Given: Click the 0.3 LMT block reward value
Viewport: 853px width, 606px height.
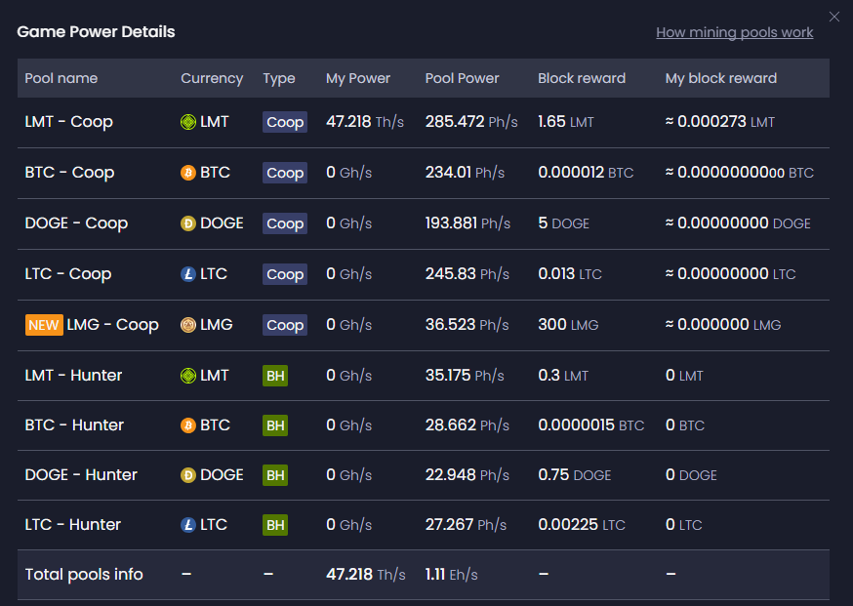Looking at the screenshot, I should pos(563,376).
